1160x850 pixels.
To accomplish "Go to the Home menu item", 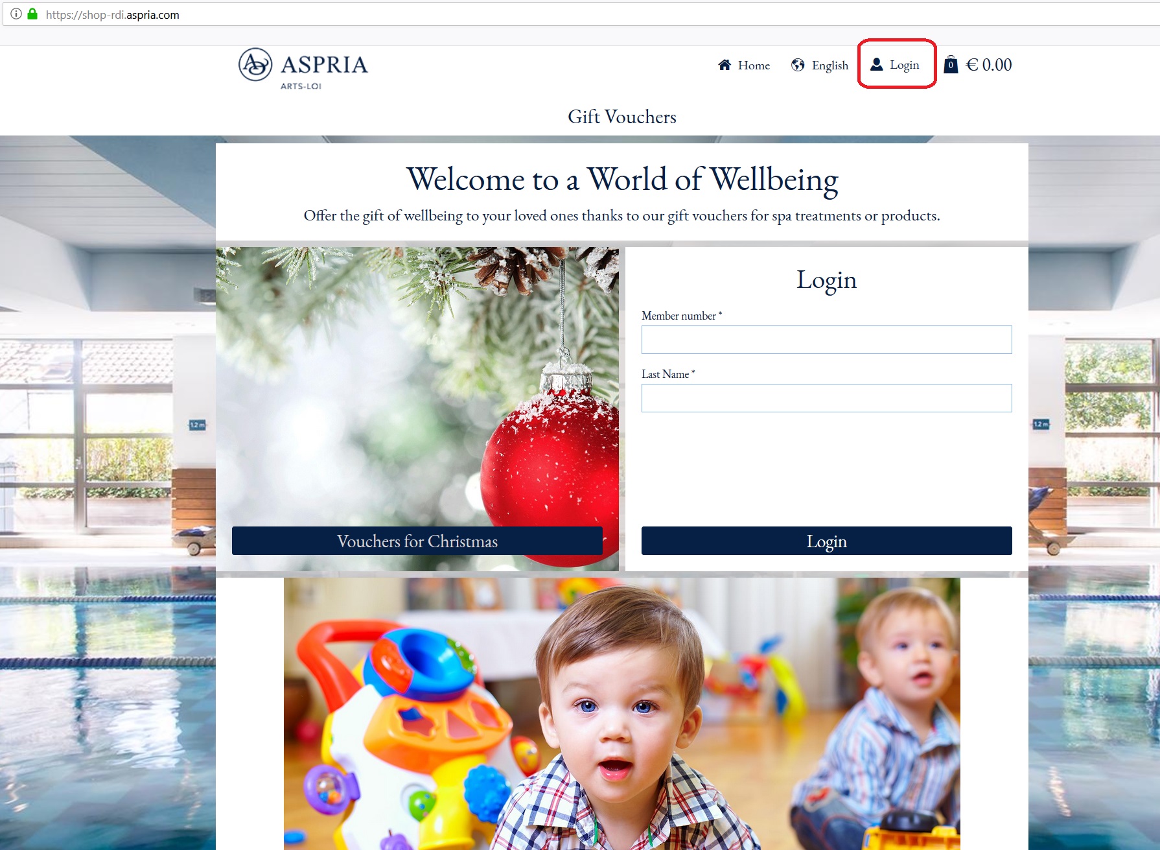I will (x=744, y=65).
